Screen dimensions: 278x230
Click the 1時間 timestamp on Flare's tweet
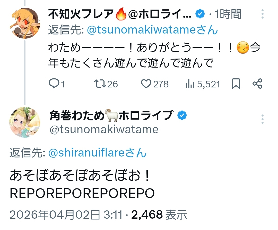pyautogui.click(x=228, y=14)
